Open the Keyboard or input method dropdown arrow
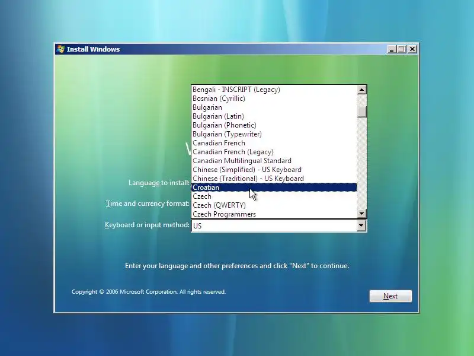Viewport: 474px width, 356px height. coord(361,225)
